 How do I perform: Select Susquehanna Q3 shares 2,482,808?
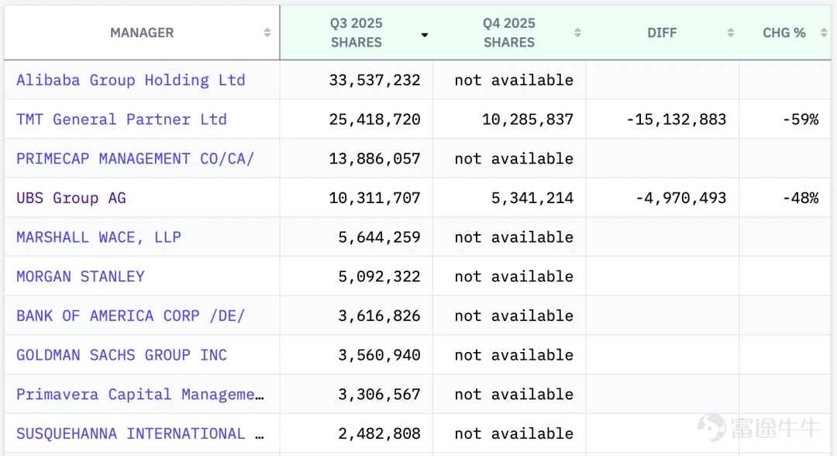(379, 434)
